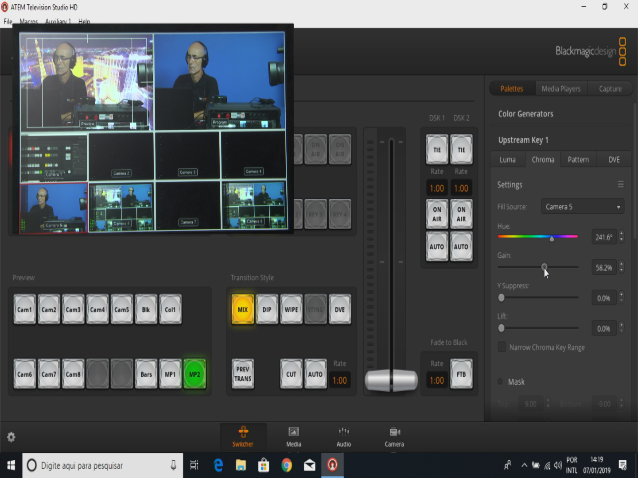Open the Upstream Key Settings menu icon
This screenshot has width=638, height=478.
pyautogui.click(x=621, y=185)
